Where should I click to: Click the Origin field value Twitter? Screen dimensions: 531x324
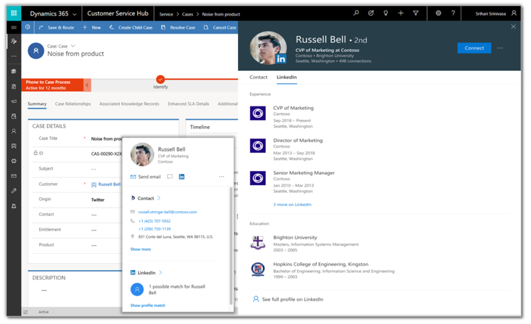[x=98, y=200]
